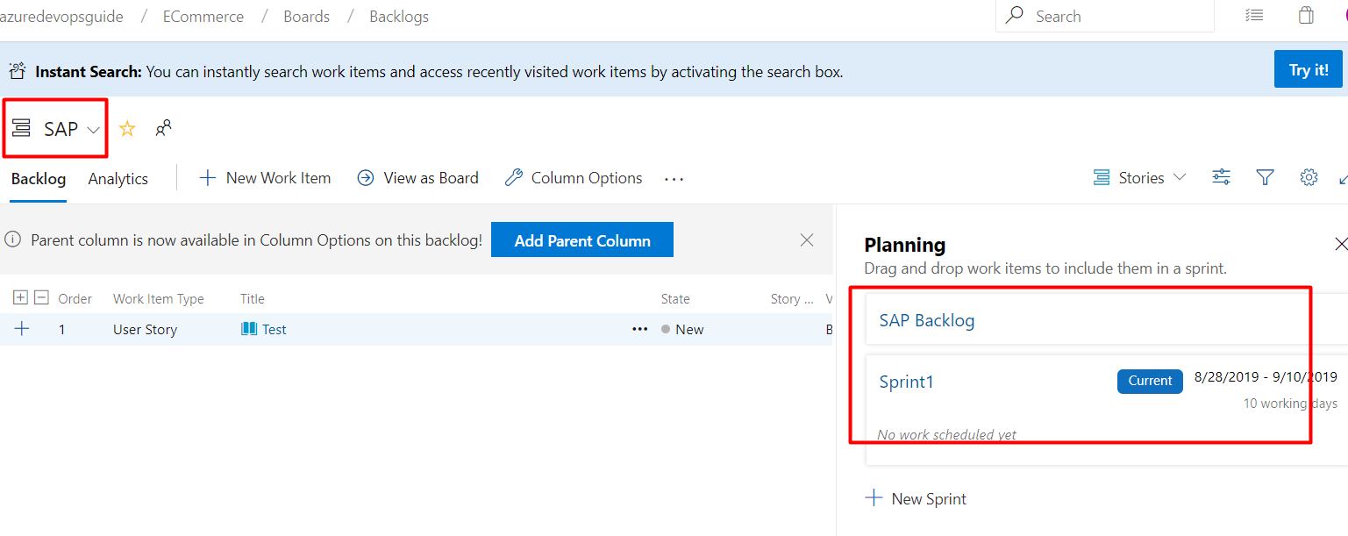Screen dimensions: 1348x536
Task: Click the User Story type cell
Action: click(146, 330)
